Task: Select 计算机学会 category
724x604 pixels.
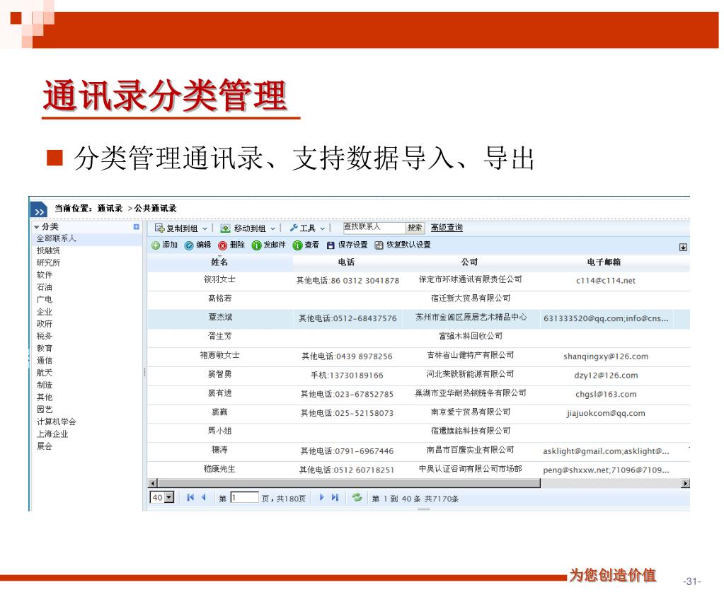Action: 57,422
